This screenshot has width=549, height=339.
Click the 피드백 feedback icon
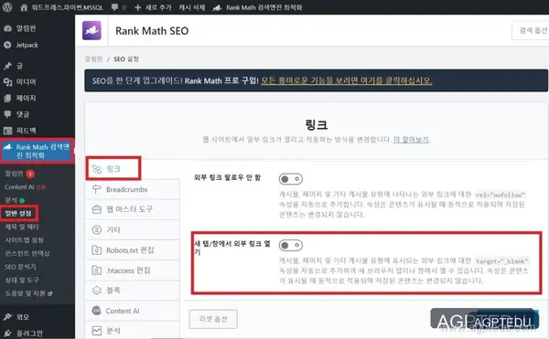coord(7,131)
